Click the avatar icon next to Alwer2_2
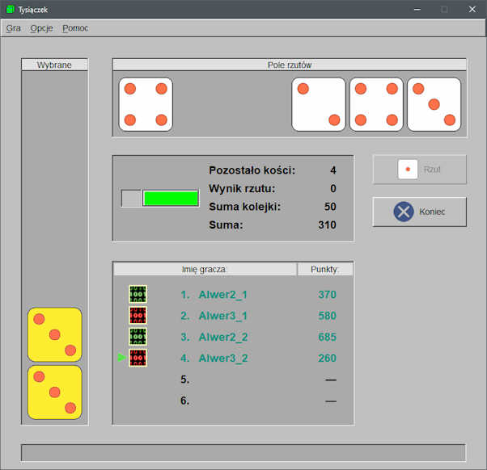 (x=138, y=337)
